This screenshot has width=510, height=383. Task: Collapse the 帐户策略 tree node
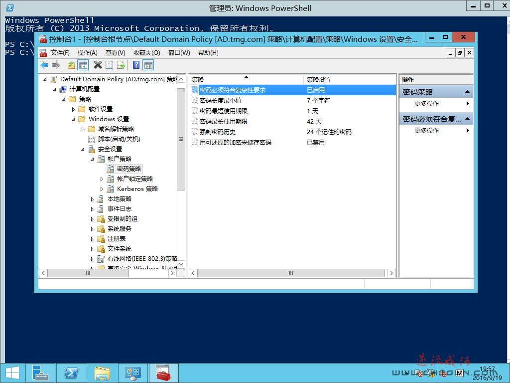[92, 159]
